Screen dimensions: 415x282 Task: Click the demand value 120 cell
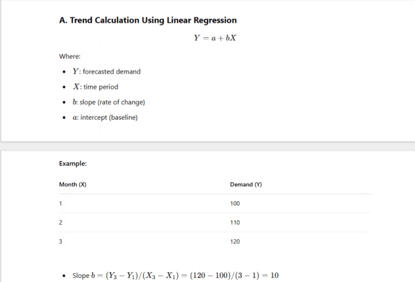(x=235, y=242)
